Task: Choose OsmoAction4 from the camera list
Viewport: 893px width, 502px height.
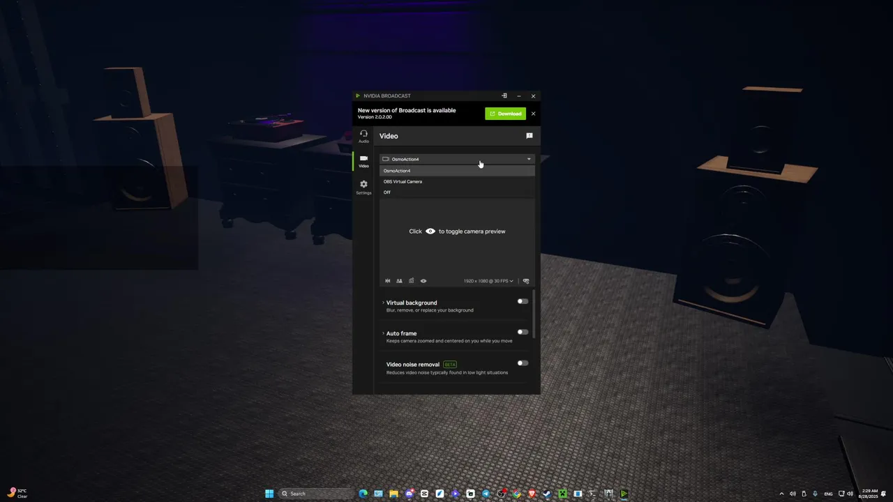Action: 457,171
